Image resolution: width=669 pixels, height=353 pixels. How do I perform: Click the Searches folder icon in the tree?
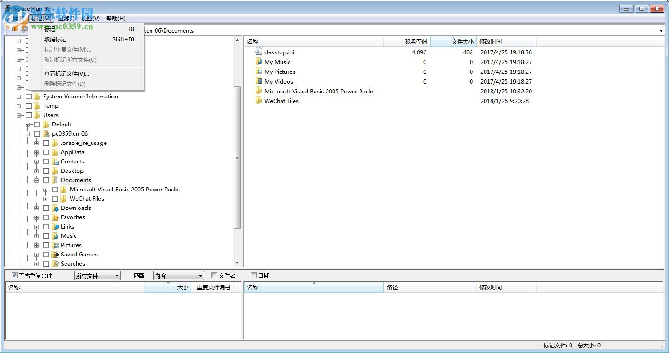[55, 264]
